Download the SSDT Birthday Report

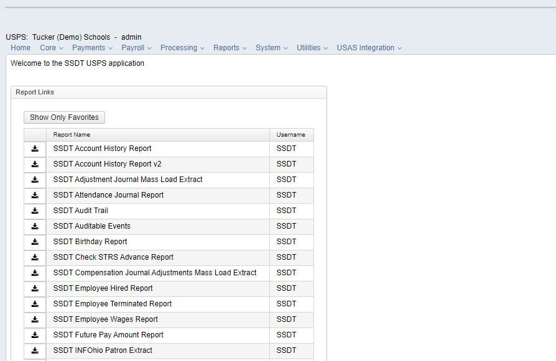[x=35, y=242]
